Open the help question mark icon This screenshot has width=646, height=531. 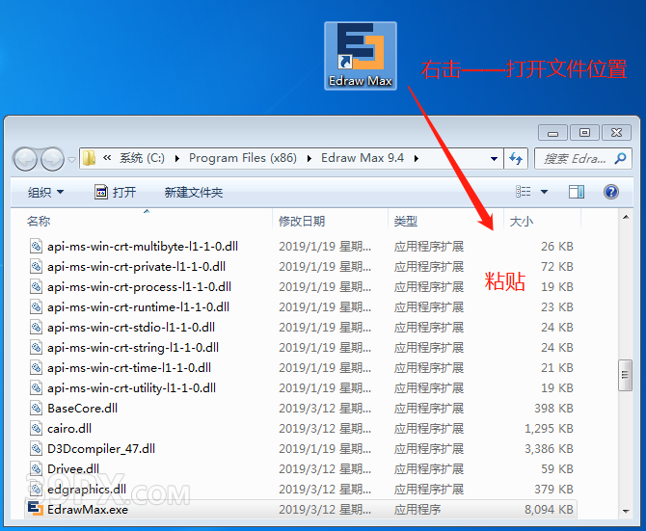click(x=611, y=192)
